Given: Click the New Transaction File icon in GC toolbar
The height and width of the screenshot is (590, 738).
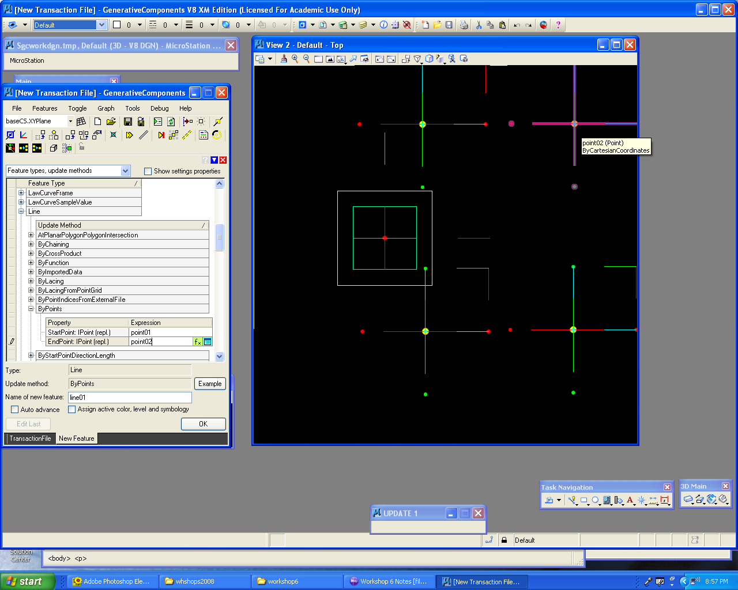Looking at the screenshot, I should tap(97, 122).
